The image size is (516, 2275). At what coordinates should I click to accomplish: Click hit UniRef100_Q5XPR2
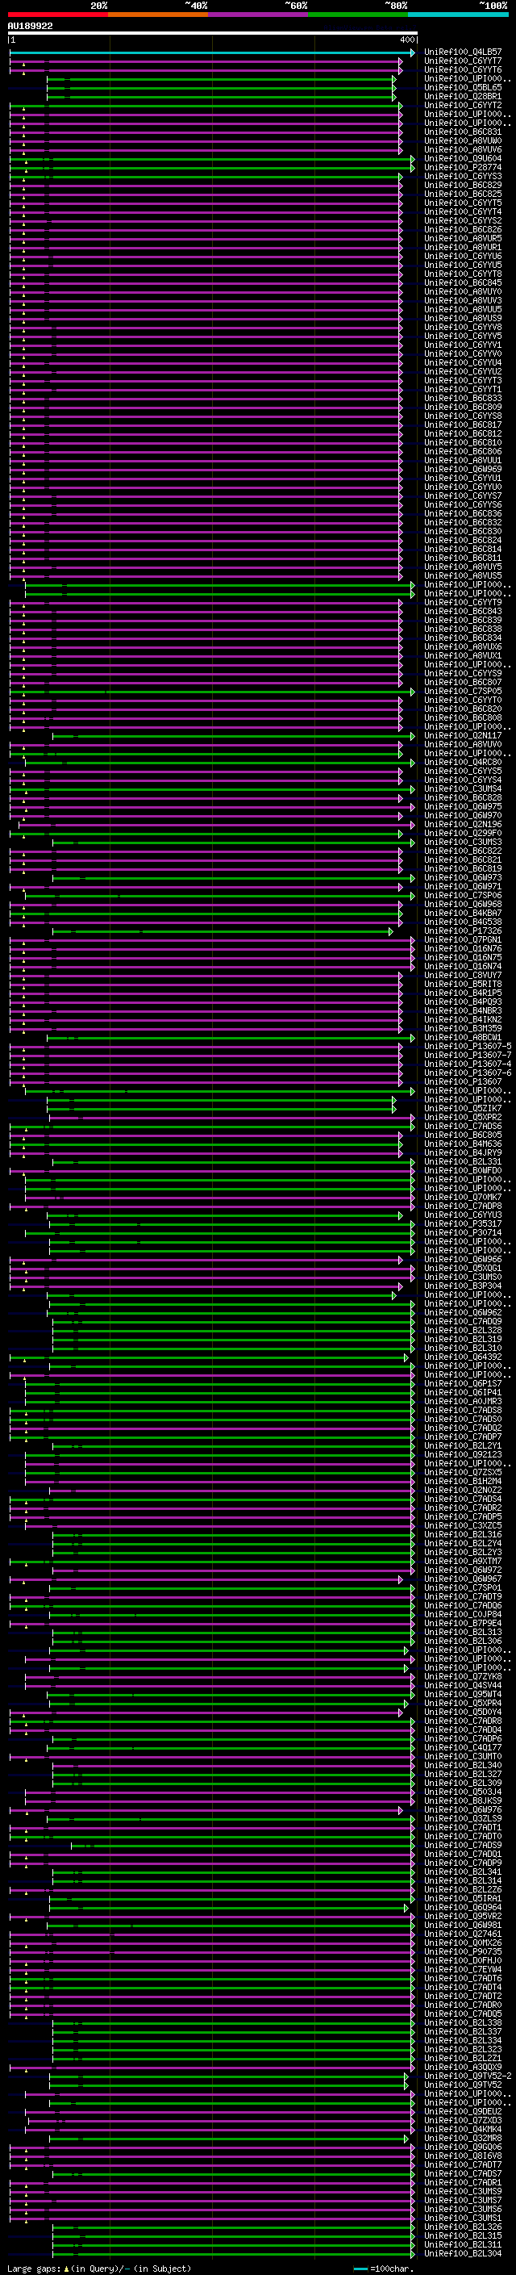click(463, 1117)
